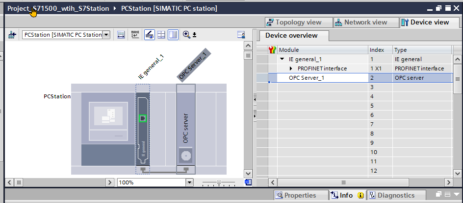Click the yellow info badge icon
Viewport: 463px width, 203px height.
360,195
